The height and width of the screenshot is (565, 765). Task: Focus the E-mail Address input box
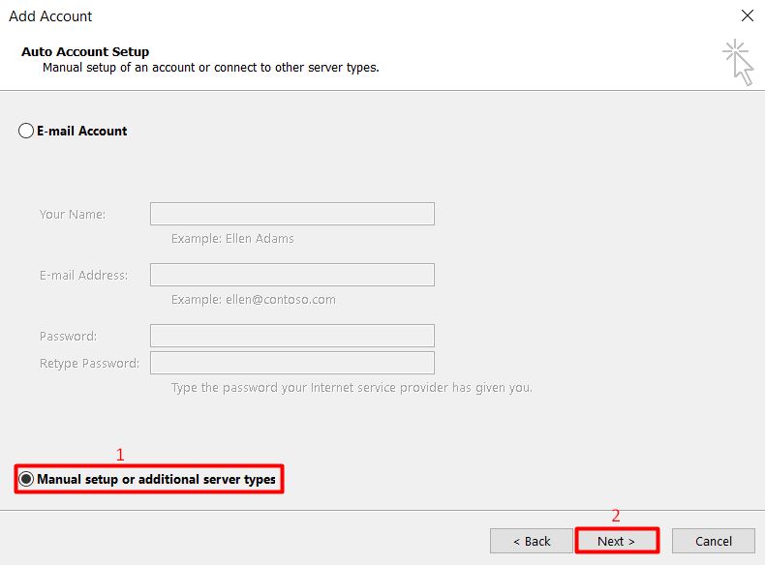coord(291,275)
